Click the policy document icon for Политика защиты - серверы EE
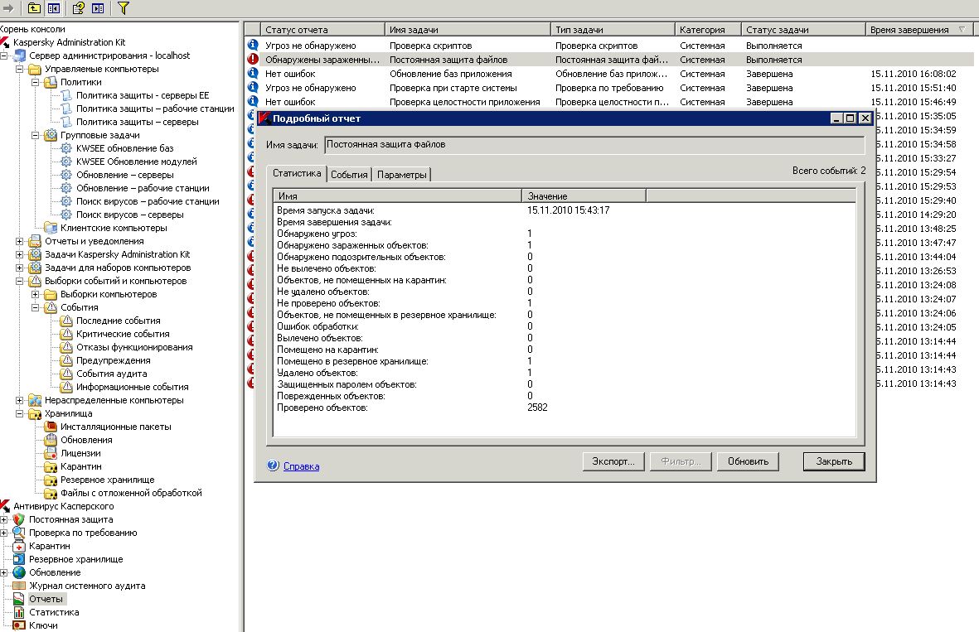This screenshot has width=979, height=632. pos(66,95)
